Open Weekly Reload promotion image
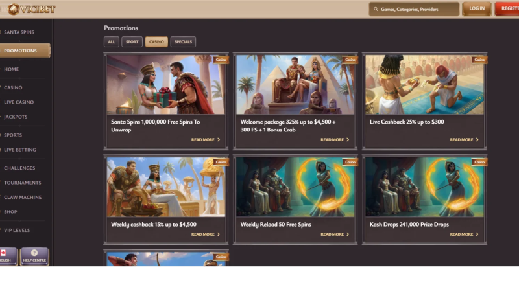The image size is (519, 285). click(295, 187)
